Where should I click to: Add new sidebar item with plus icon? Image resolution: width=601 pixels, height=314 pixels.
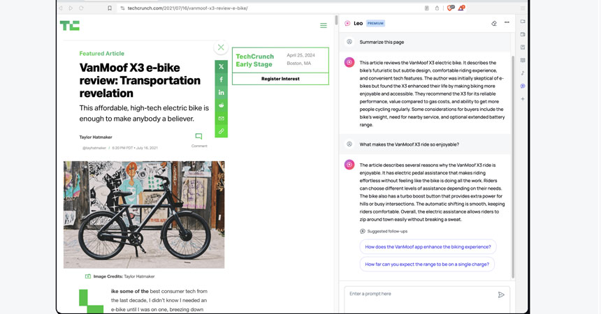(523, 99)
